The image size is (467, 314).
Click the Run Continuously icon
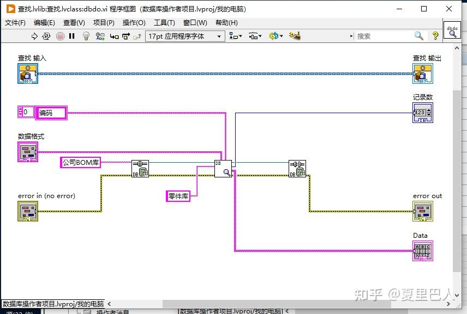pyautogui.click(x=46, y=36)
